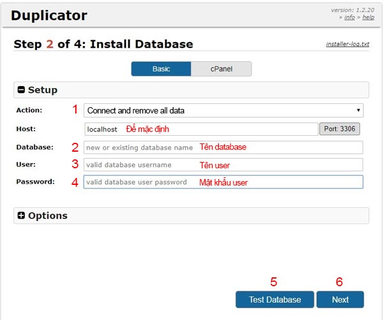Switch to the cPanel tab

222,69
